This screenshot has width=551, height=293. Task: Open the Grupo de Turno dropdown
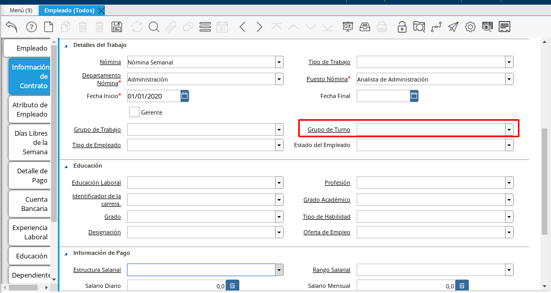pos(509,129)
